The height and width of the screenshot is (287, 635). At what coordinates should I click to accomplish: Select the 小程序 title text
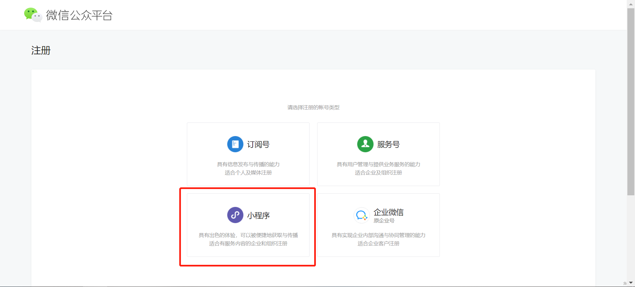[258, 215]
